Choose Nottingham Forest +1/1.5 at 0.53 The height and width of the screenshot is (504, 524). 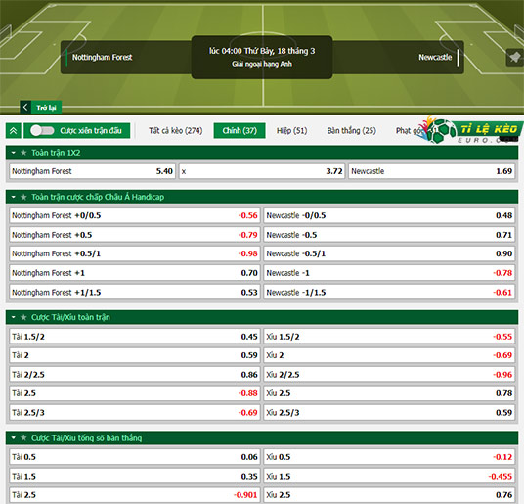(x=135, y=292)
